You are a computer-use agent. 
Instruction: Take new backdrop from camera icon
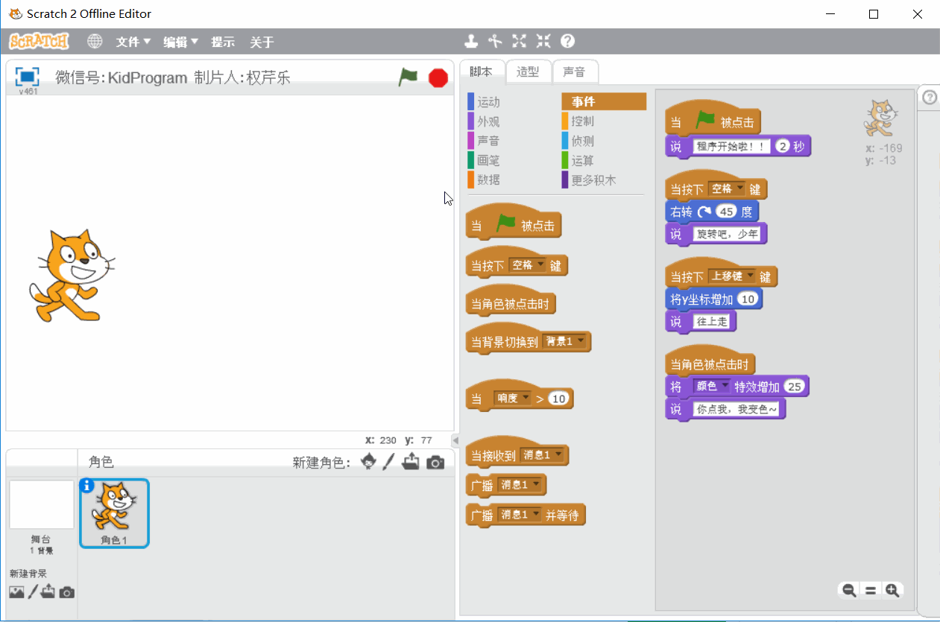click(67, 593)
